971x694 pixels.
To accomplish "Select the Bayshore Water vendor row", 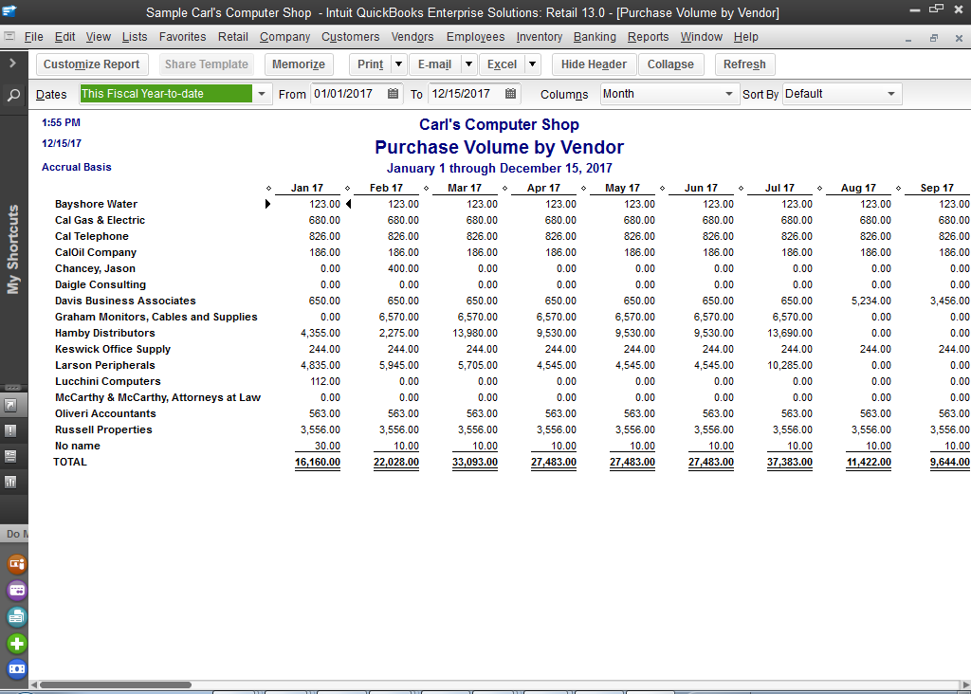I will point(96,204).
